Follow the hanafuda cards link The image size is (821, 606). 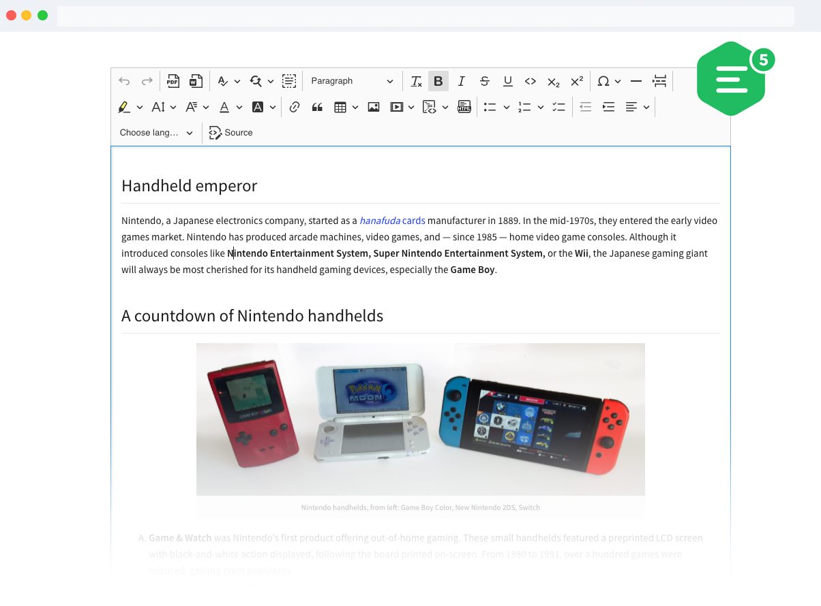[x=392, y=221]
